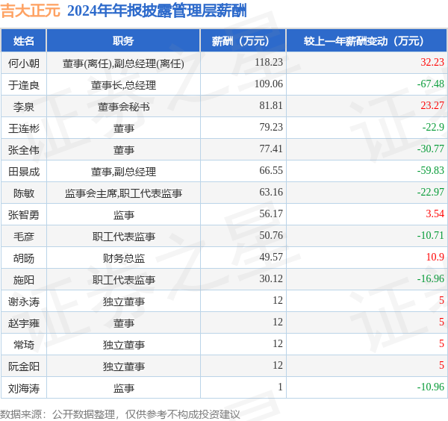Select the name 于逢良
Image resolution: width=448 pixels, height=421 pixels.
[x=24, y=85]
